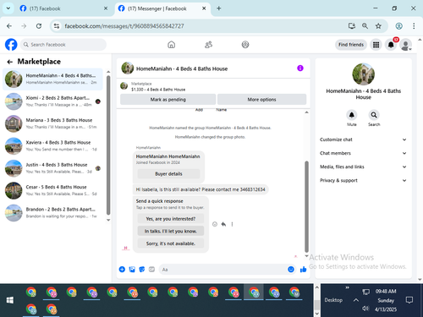Click Mark as pending button
The height and width of the screenshot is (317, 423).
pyautogui.click(x=168, y=100)
